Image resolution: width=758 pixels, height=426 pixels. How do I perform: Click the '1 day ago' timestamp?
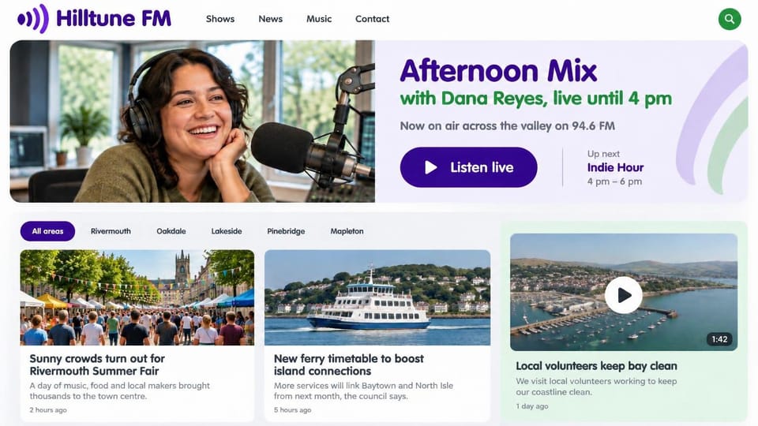[531, 406]
